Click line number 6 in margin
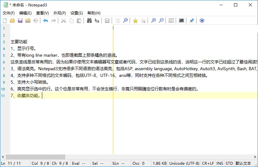 click(4, 62)
